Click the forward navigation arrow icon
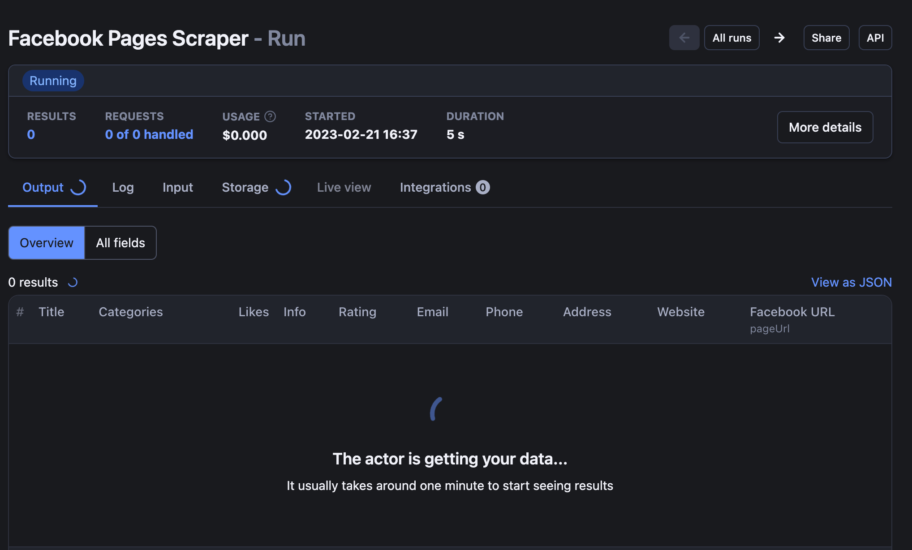 pos(779,37)
